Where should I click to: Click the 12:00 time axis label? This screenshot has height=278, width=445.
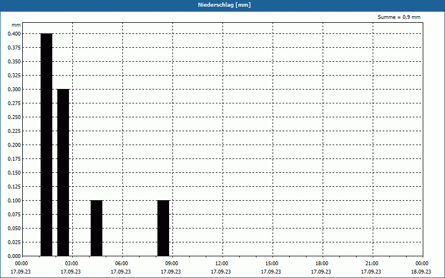[x=221, y=264]
